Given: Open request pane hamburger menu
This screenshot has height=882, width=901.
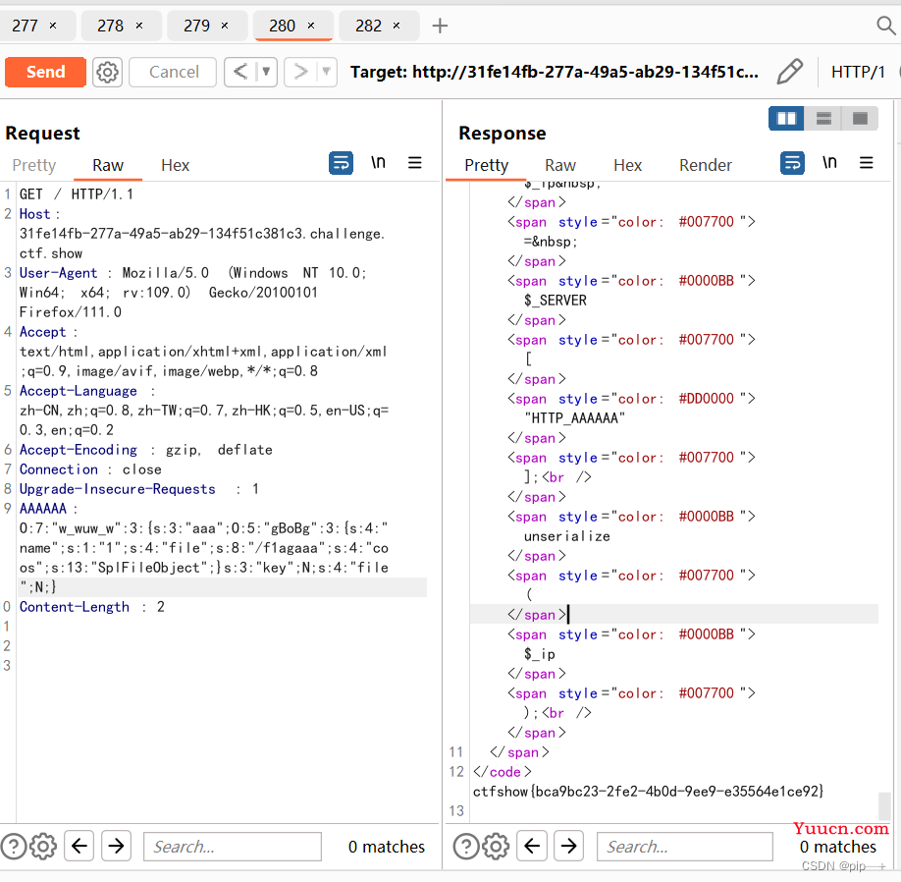Looking at the screenshot, I should (415, 163).
